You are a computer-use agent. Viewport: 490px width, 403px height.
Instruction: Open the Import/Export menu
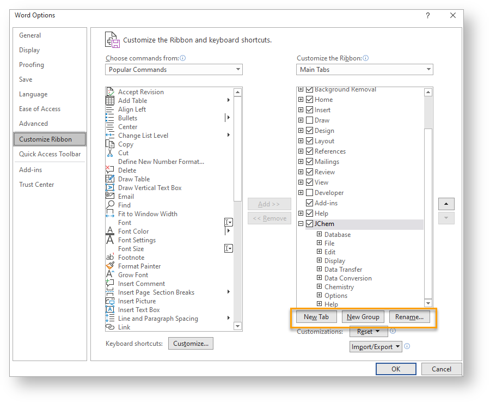tap(376, 346)
